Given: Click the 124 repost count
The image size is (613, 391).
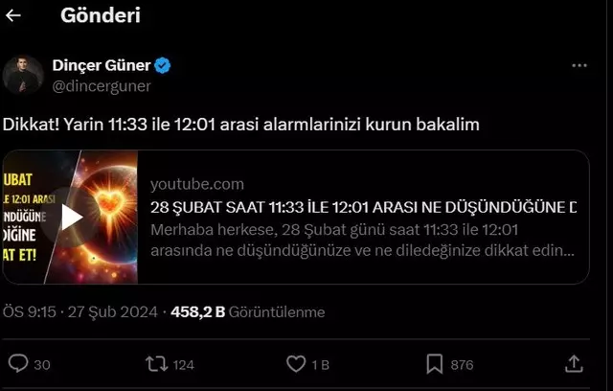Looking at the screenshot, I should 183,365.
